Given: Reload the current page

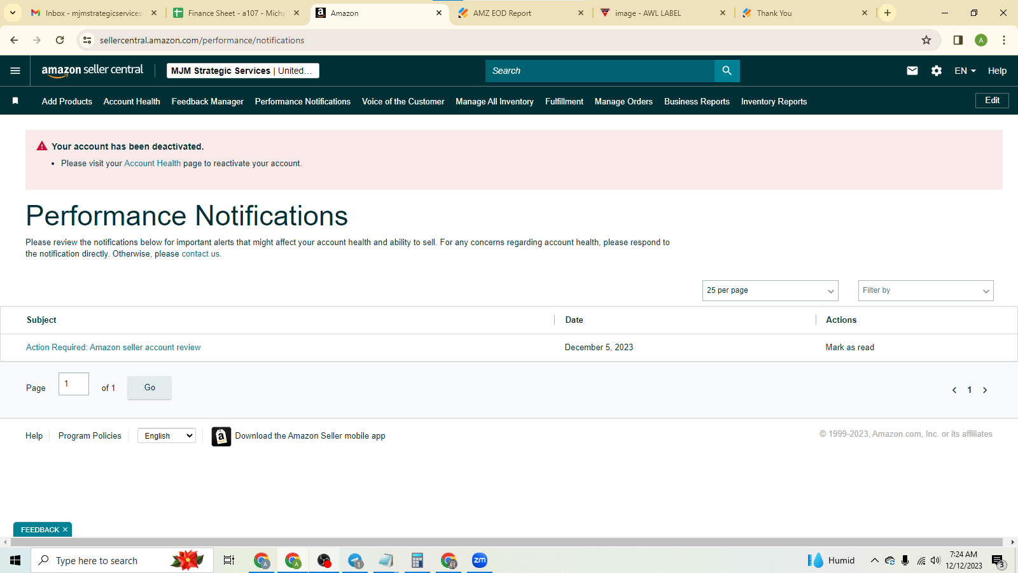Looking at the screenshot, I should coord(60,40).
